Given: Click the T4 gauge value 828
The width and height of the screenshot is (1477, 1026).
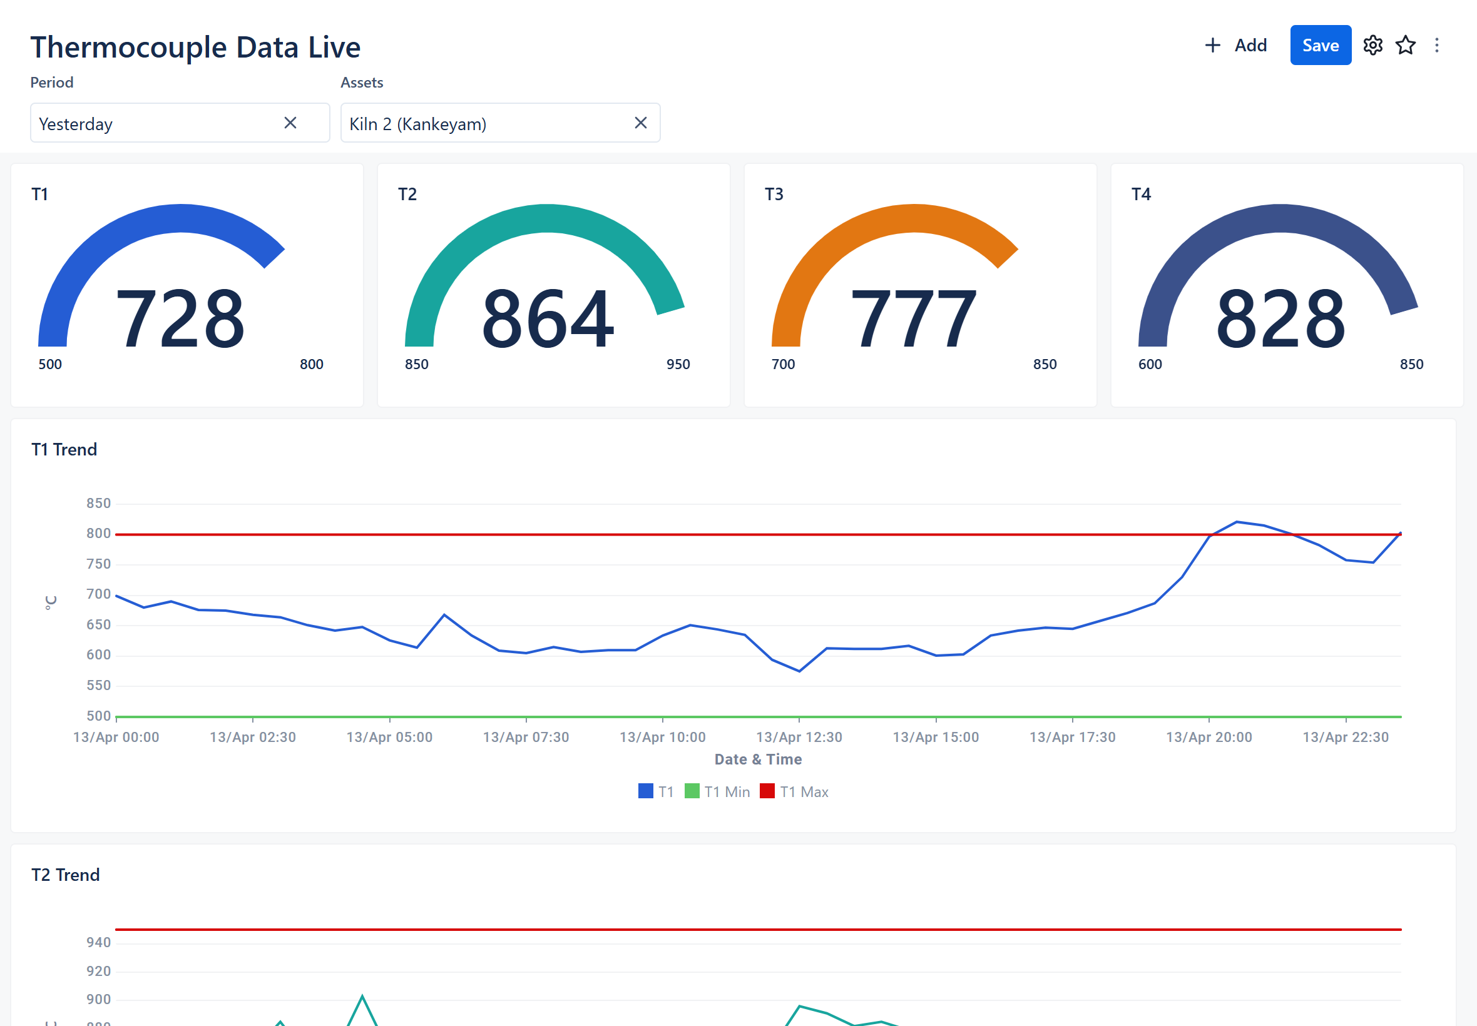Looking at the screenshot, I should (1280, 318).
